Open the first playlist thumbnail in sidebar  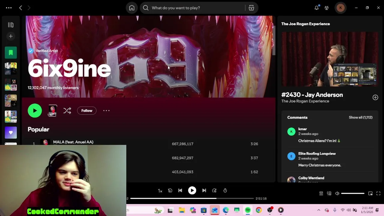[11, 69]
